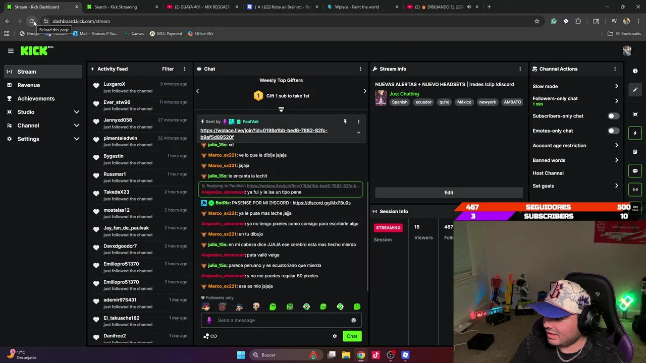The width and height of the screenshot is (646, 363).
Task: Click the Just Chatting category link
Action: coord(404,94)
